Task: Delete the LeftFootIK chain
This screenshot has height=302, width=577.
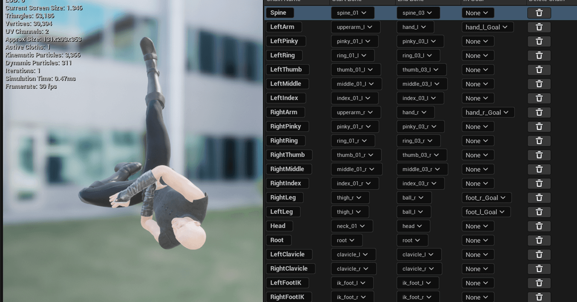Action: pyautogui.click(x=539, y=283)
